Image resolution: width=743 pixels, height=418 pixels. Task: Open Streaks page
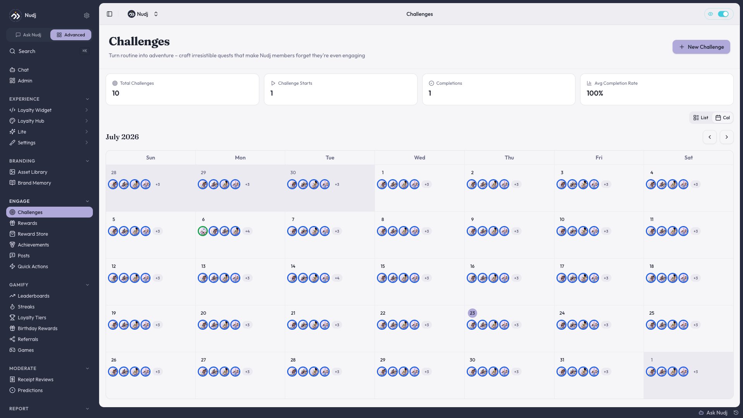pyautogui.click(x=50, y=307)
